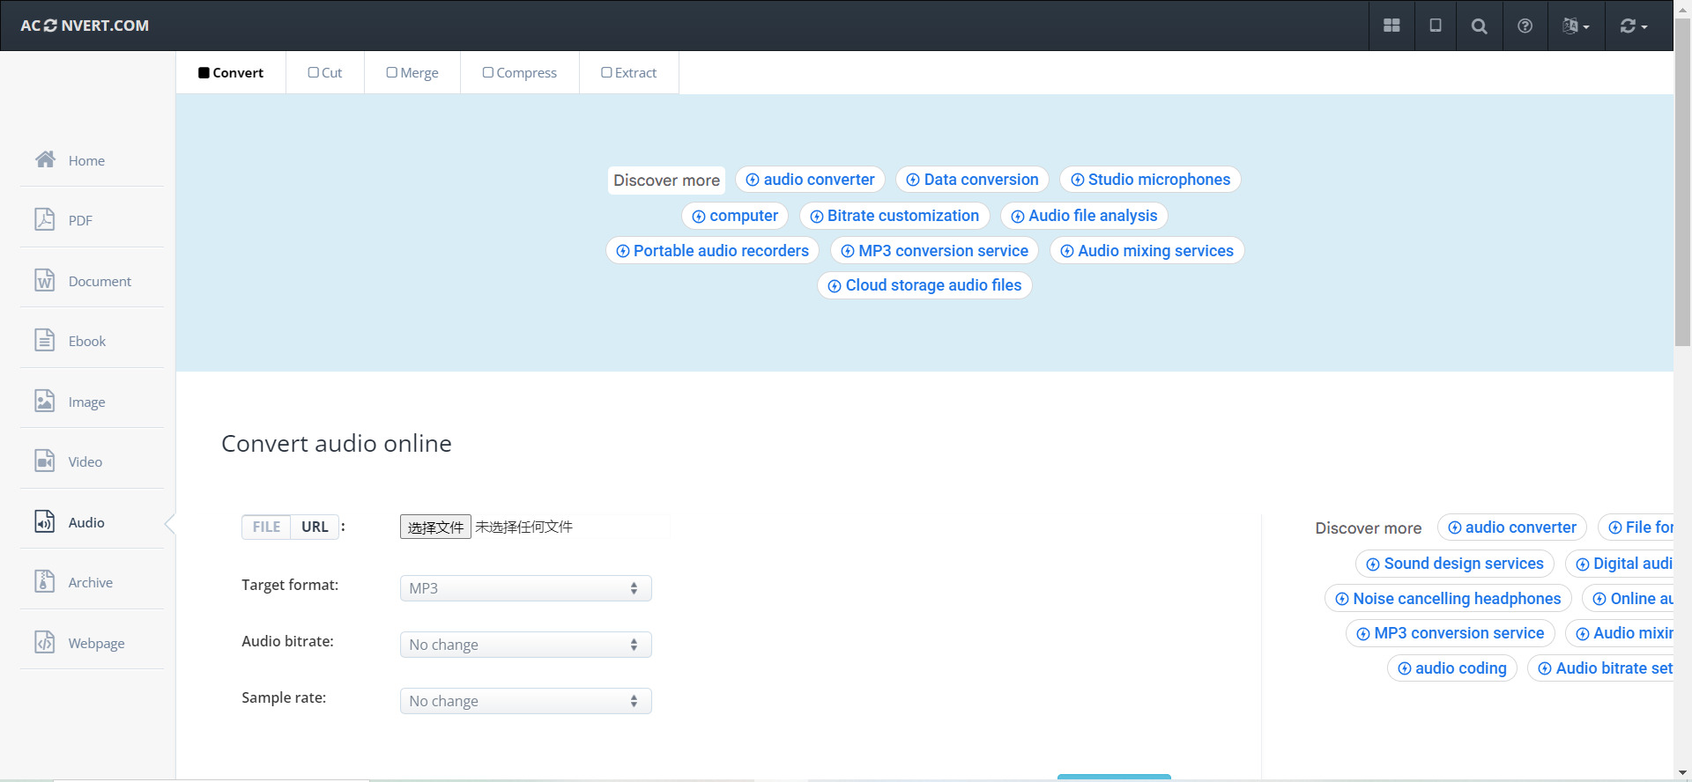This screenshot has width=1692, height=782.
Task: Click the 'Sample rate:' label
Action: click(284, 697)
